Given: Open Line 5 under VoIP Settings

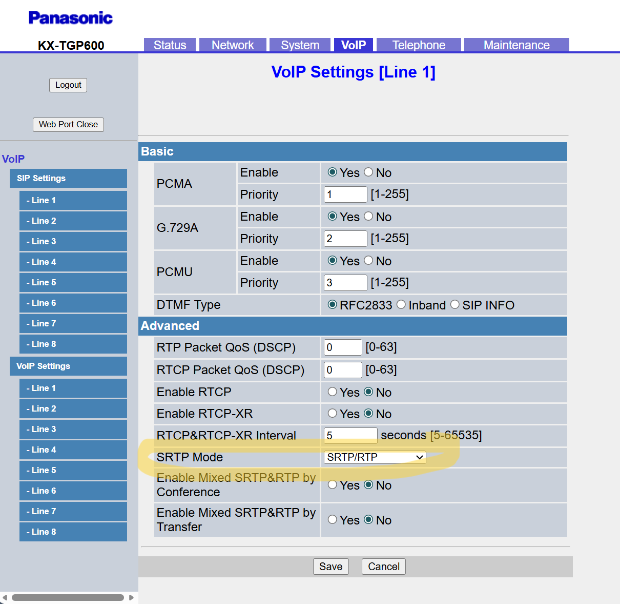Looking at the screenshot, I should [73, 470].
